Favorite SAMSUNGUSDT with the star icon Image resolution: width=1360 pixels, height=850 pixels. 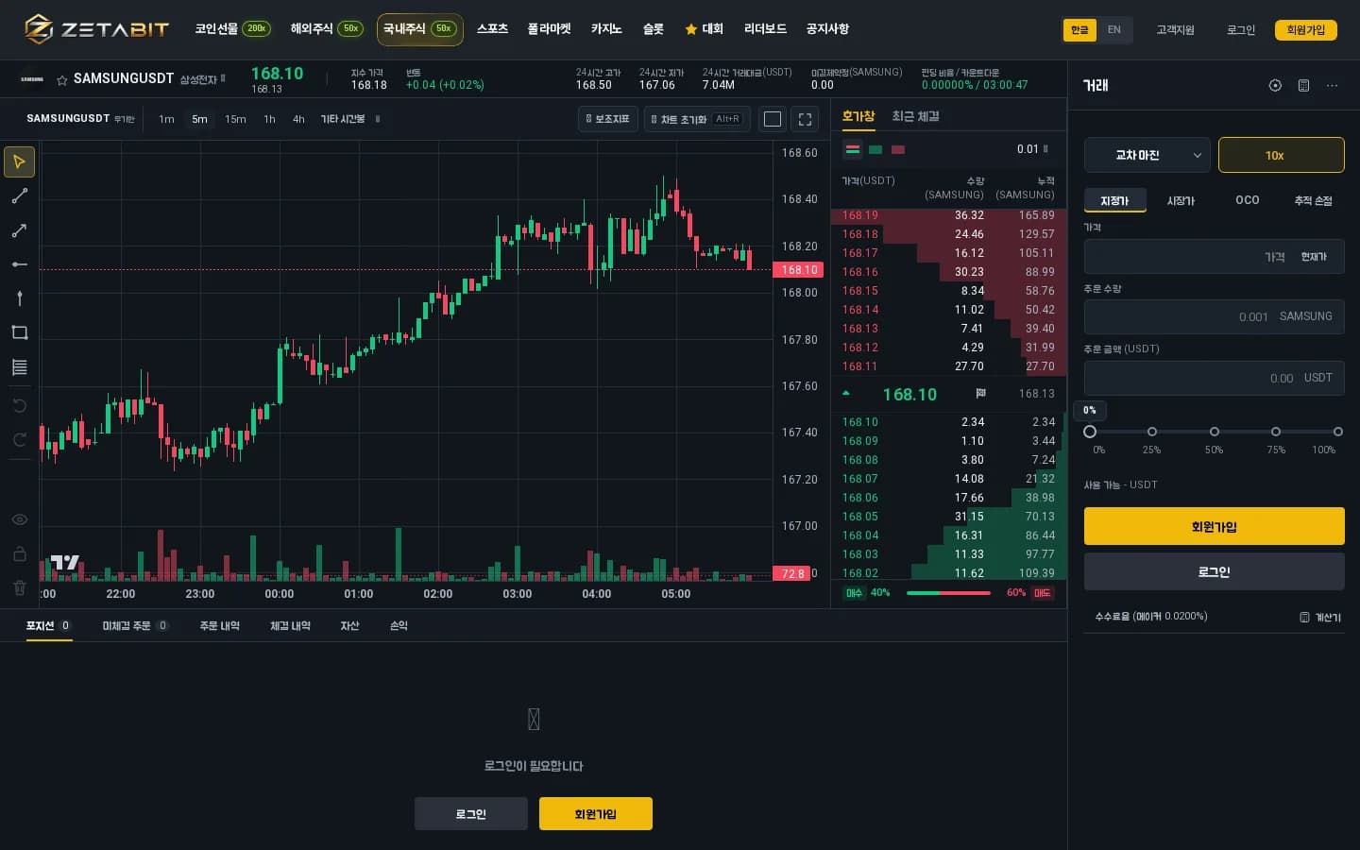pos(62,80)
